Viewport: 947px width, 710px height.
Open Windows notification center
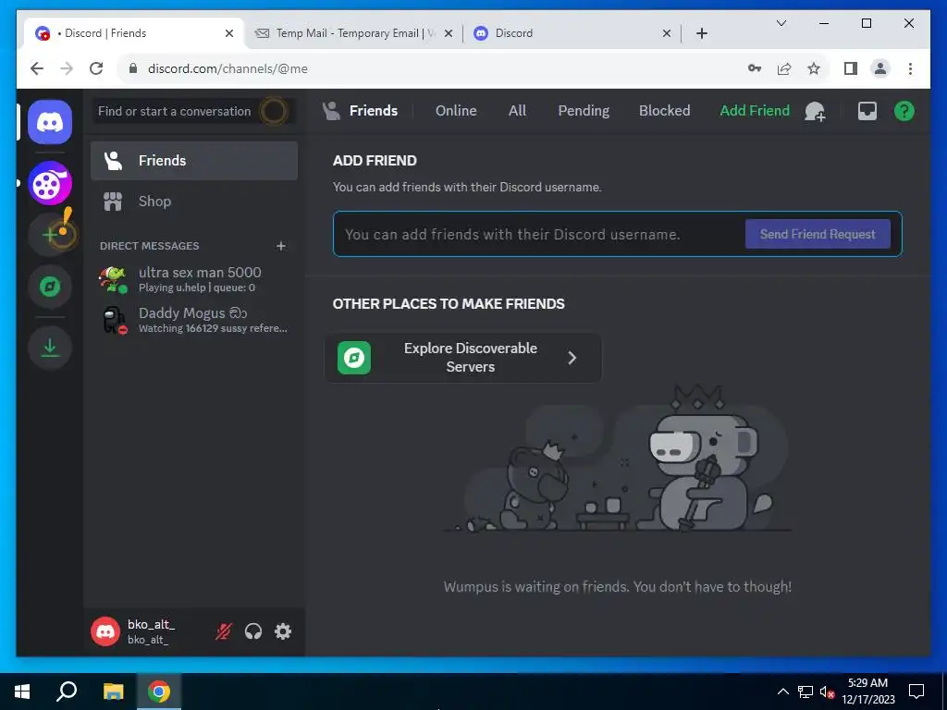(x=916, y=692)
